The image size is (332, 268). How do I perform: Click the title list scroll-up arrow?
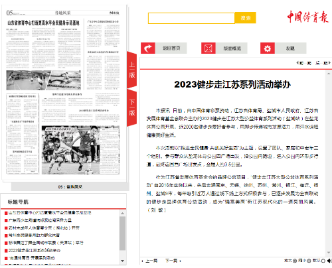click(x=122, y=214)
